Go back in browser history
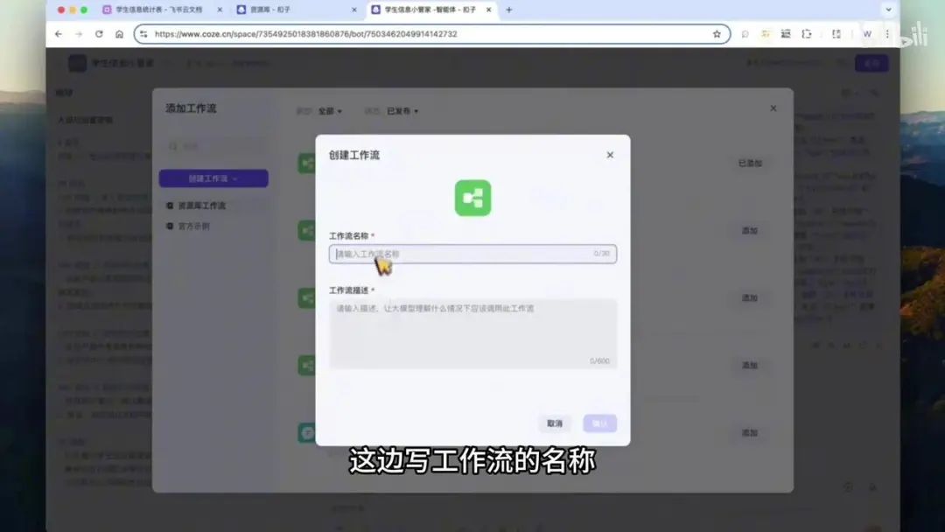The height and width of the screenshot is (532, 945). point(59,34)
